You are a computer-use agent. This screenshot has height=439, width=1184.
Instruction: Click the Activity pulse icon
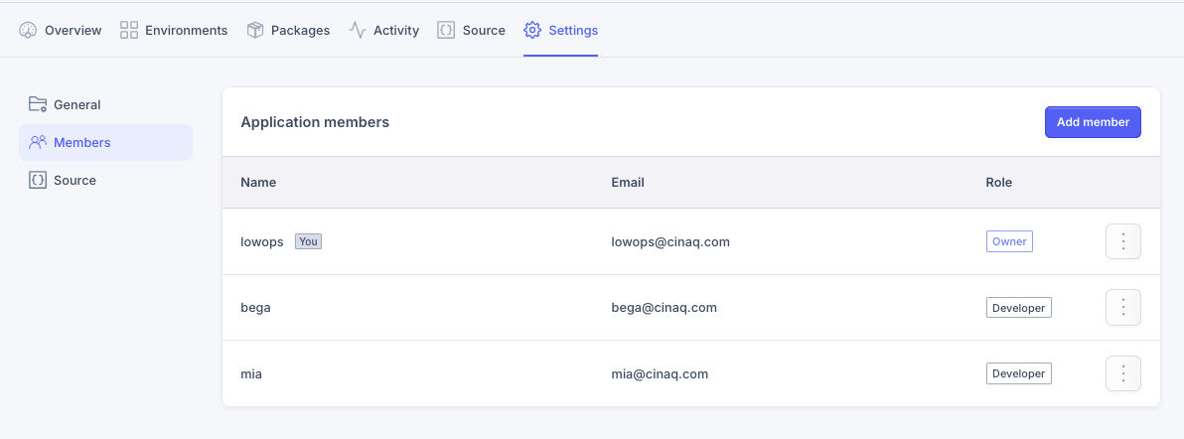pyautogui.click(x=358, y=30)
